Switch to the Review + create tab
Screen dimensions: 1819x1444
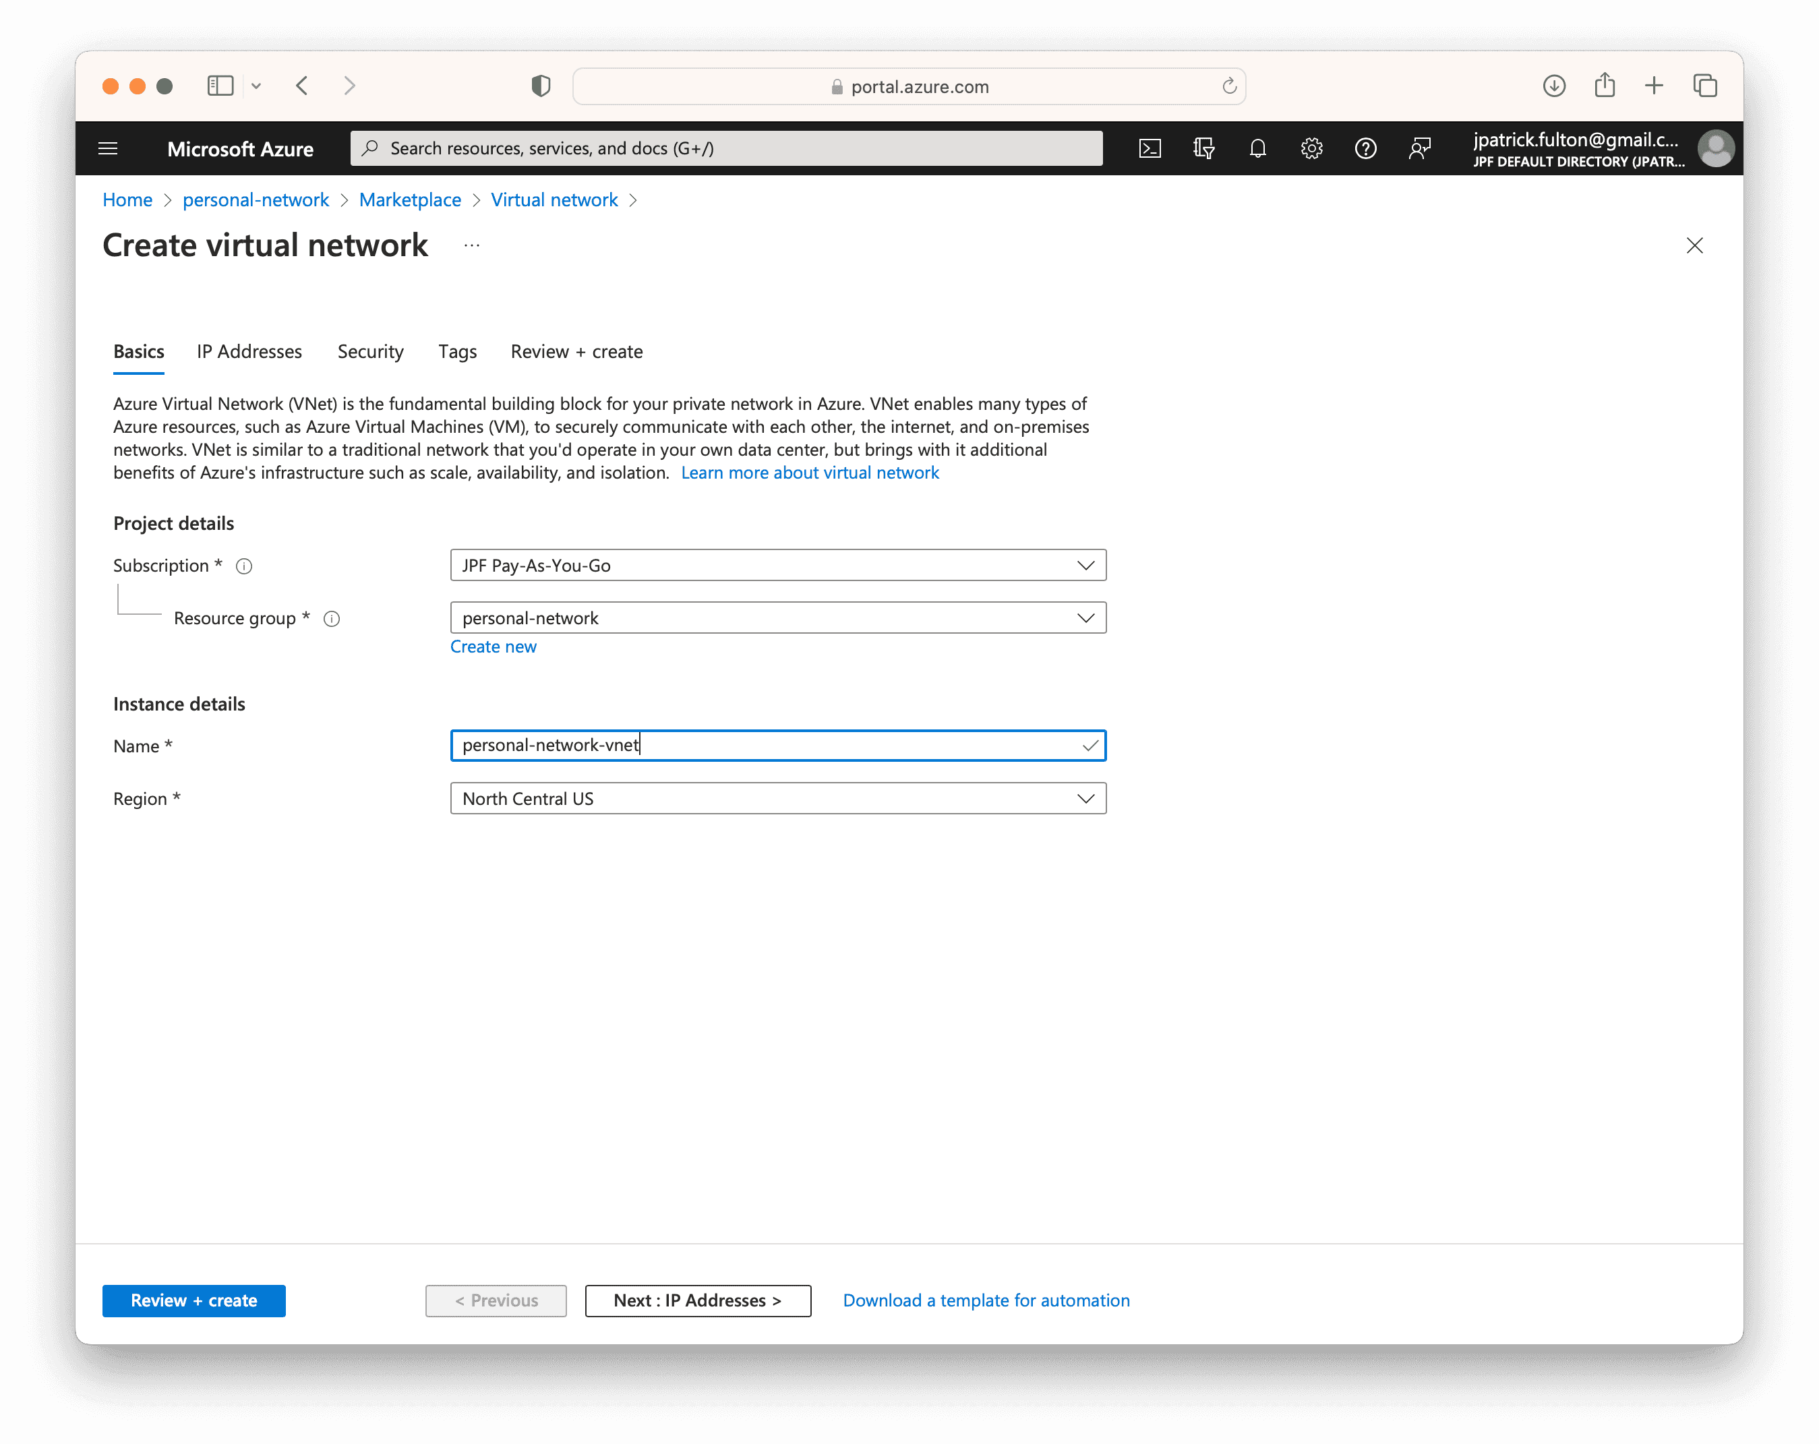tap(576, 352)
